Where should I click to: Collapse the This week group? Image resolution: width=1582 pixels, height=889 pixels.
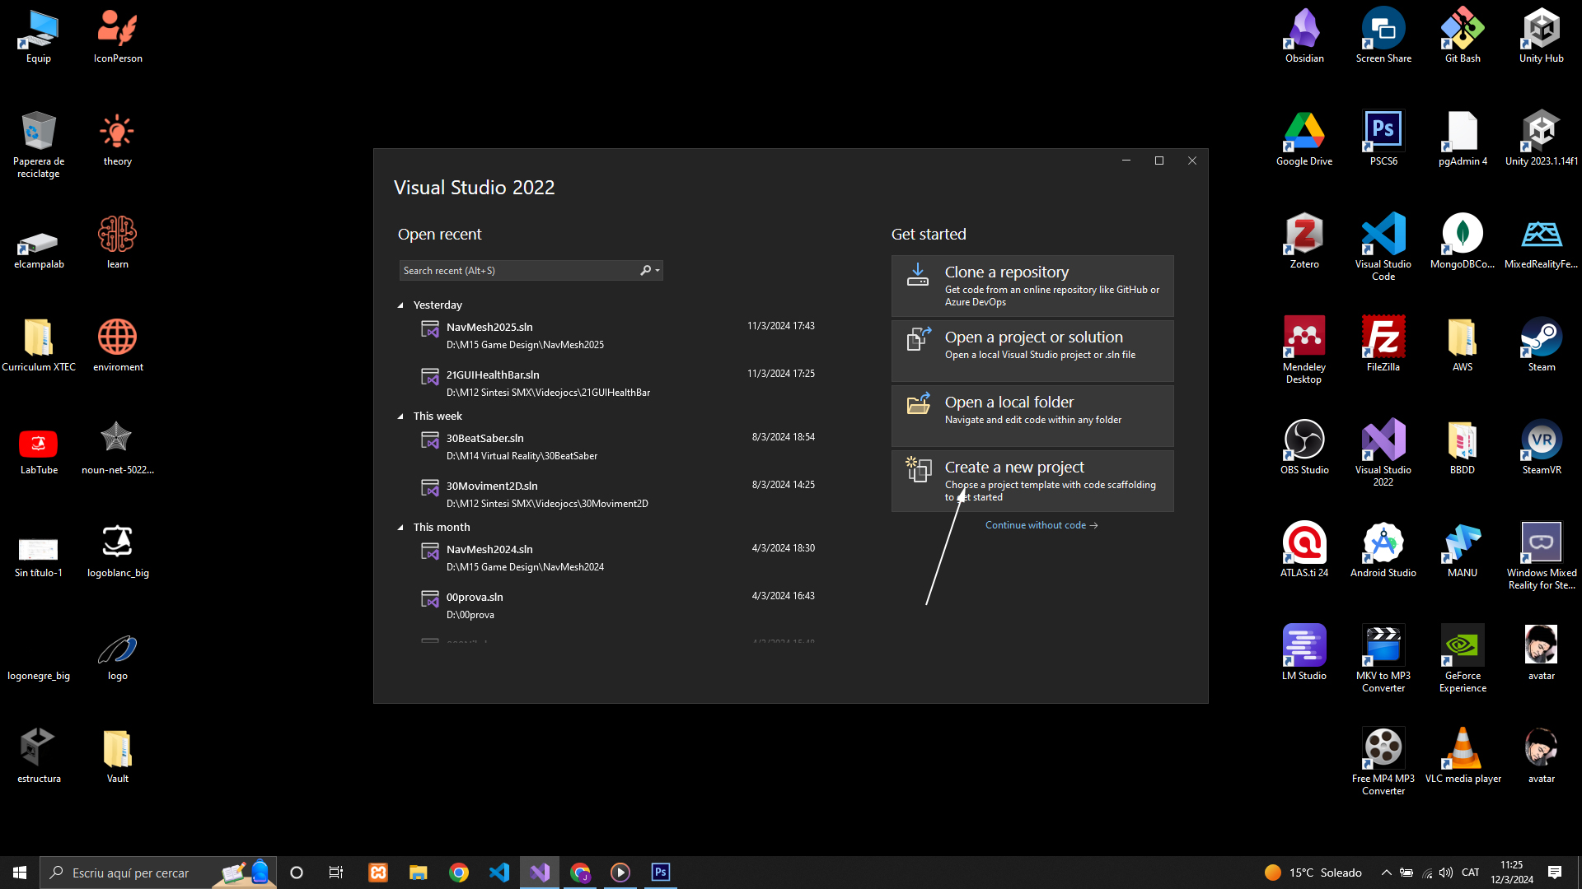pos(401,417)
